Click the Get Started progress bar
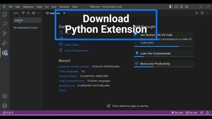 [164, 46]
